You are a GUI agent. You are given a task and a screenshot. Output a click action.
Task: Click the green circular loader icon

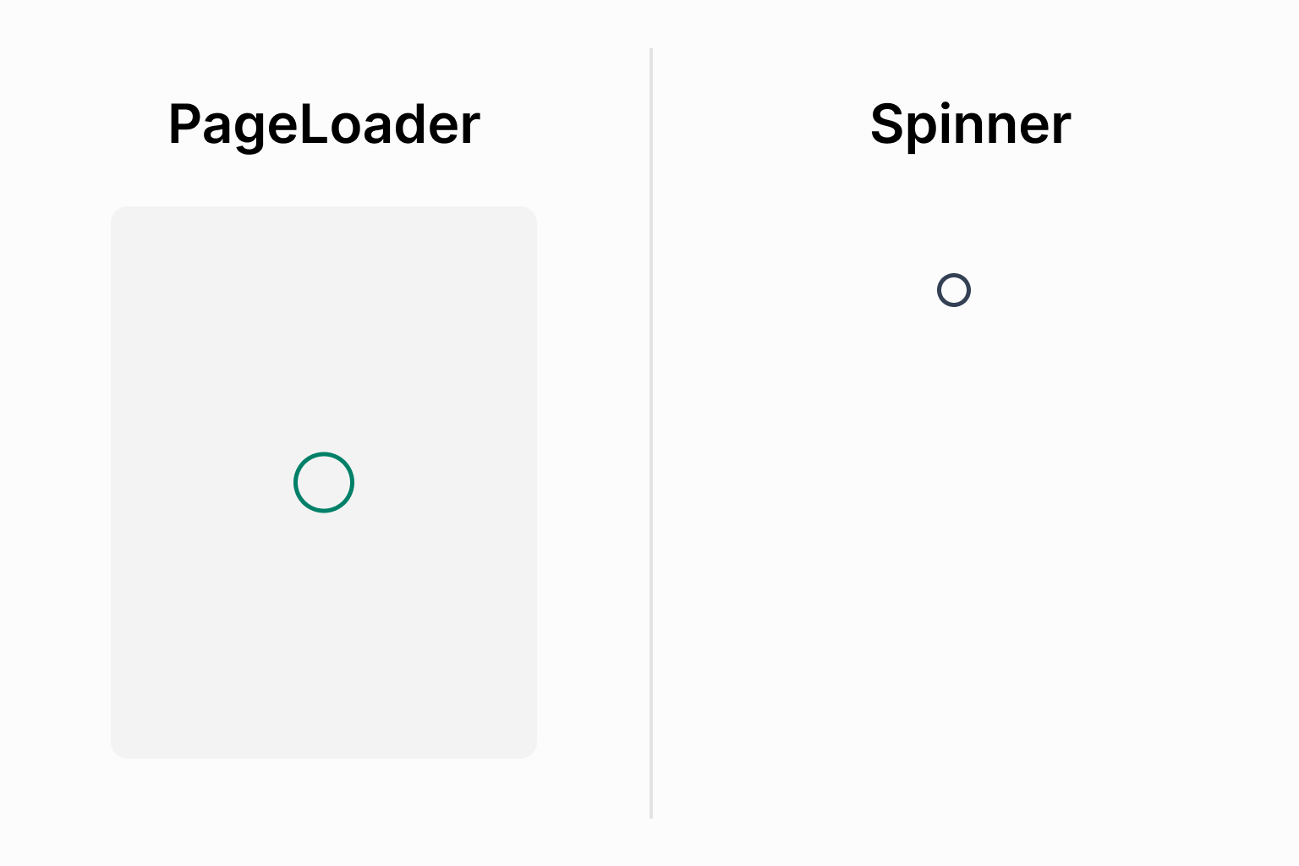(324, 482)
